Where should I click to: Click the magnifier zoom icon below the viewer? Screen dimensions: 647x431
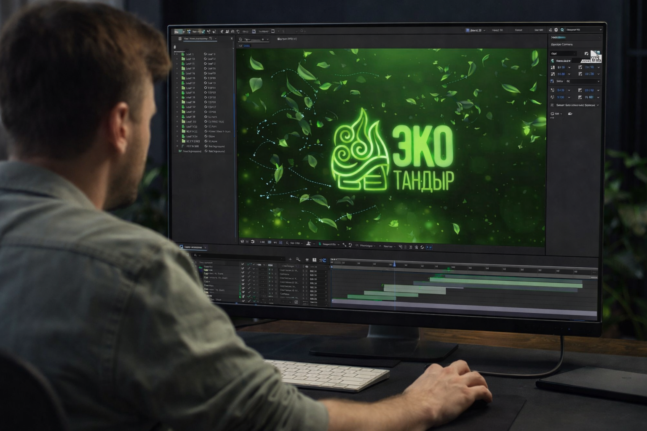tap(287, 243)
